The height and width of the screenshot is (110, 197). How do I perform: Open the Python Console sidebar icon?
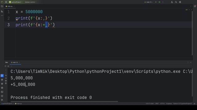tap(2, 80)
